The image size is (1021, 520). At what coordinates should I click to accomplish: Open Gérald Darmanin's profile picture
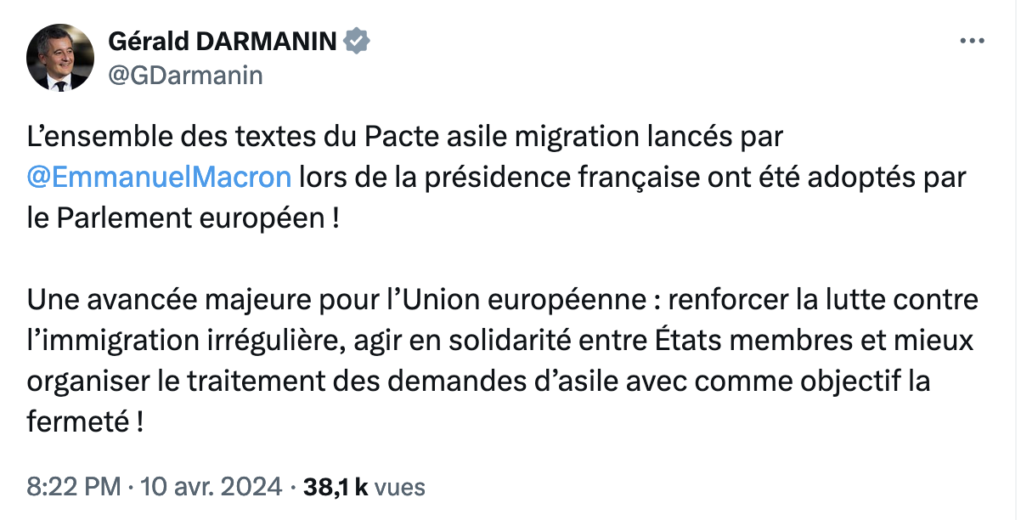(59, 58)
